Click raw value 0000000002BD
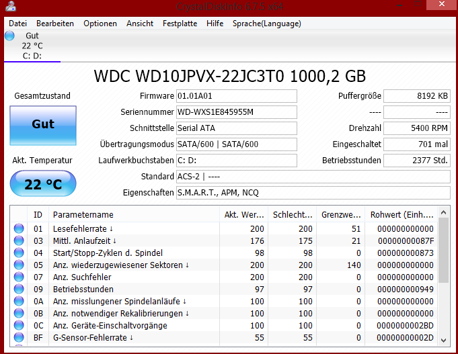 tap(405, 326)
